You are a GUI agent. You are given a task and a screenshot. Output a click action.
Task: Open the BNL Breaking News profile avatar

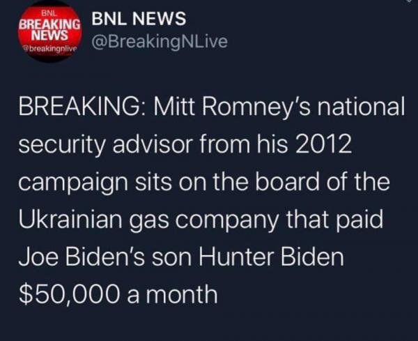[x=49, y=32]
